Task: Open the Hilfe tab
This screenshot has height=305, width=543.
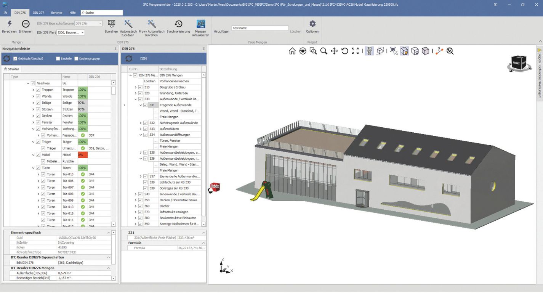Action: pos(72,13)
